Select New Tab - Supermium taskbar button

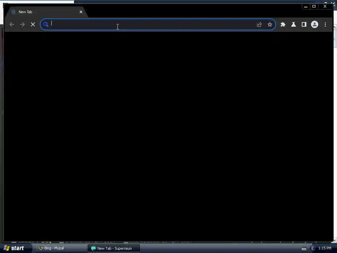click(114, 248)
